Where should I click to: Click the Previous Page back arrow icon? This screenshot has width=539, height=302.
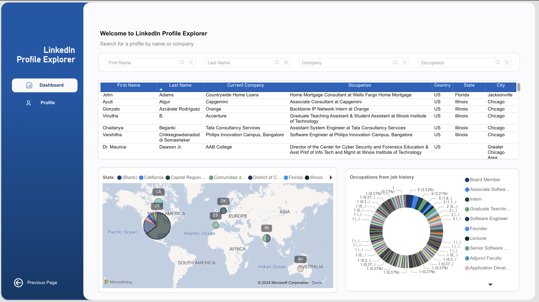click(x=19, y=283)
